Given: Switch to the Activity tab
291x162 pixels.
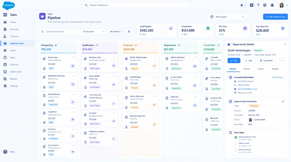Looking at the screenshot, I should tap(247, 69).
